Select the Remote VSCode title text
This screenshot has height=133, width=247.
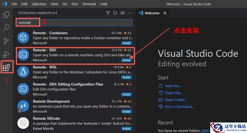pyautogui.click(x=46, y=119)
